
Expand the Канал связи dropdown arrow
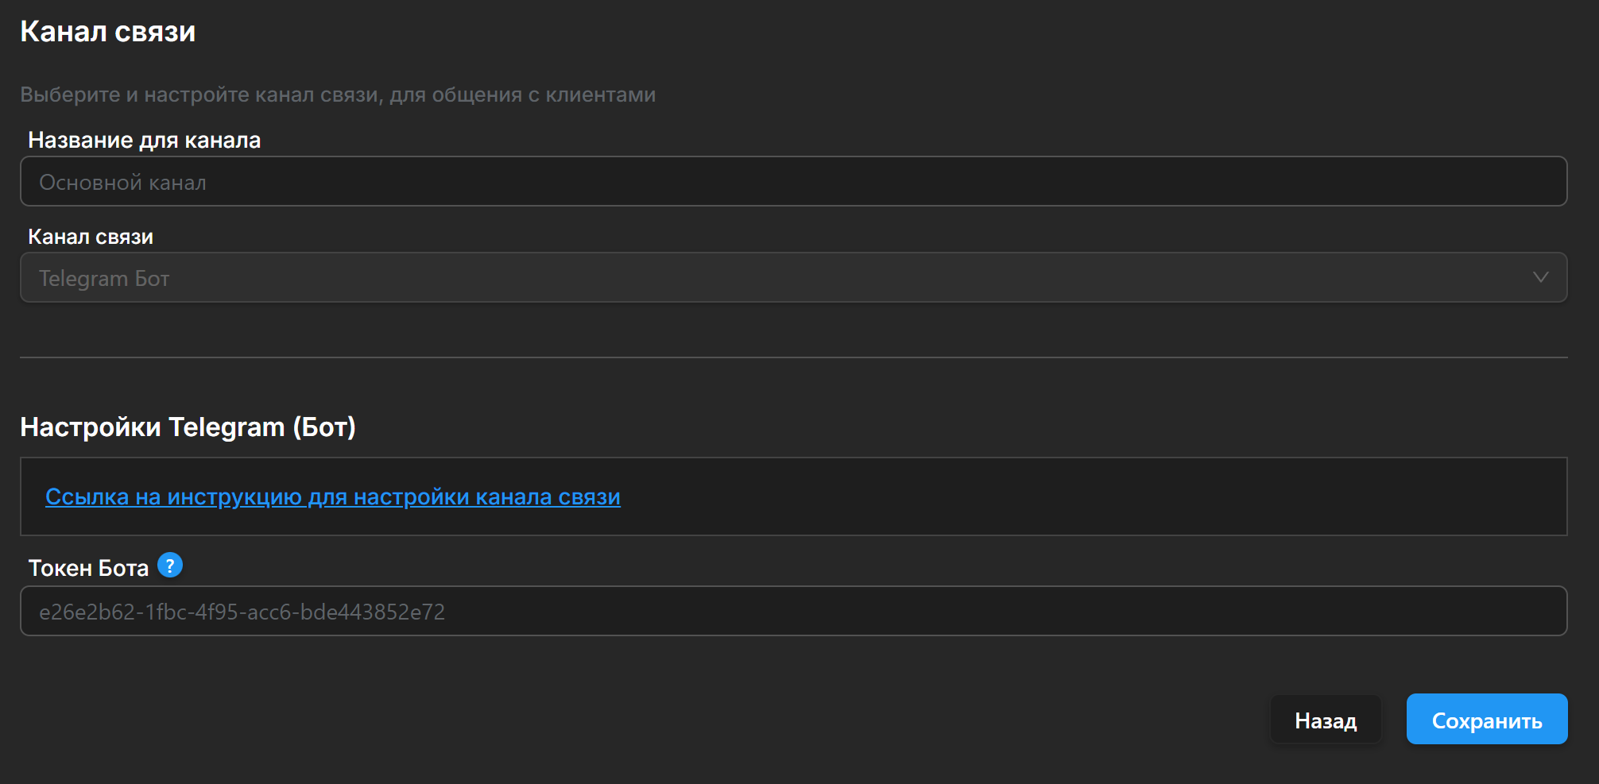1540,278
